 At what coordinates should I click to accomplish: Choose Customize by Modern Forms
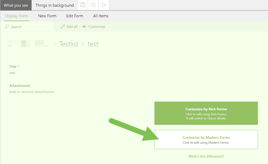tap(206, 140)
